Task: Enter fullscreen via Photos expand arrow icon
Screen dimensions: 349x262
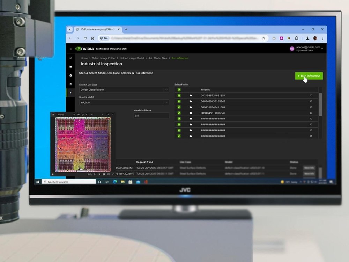Action: [x=113, y=174]
